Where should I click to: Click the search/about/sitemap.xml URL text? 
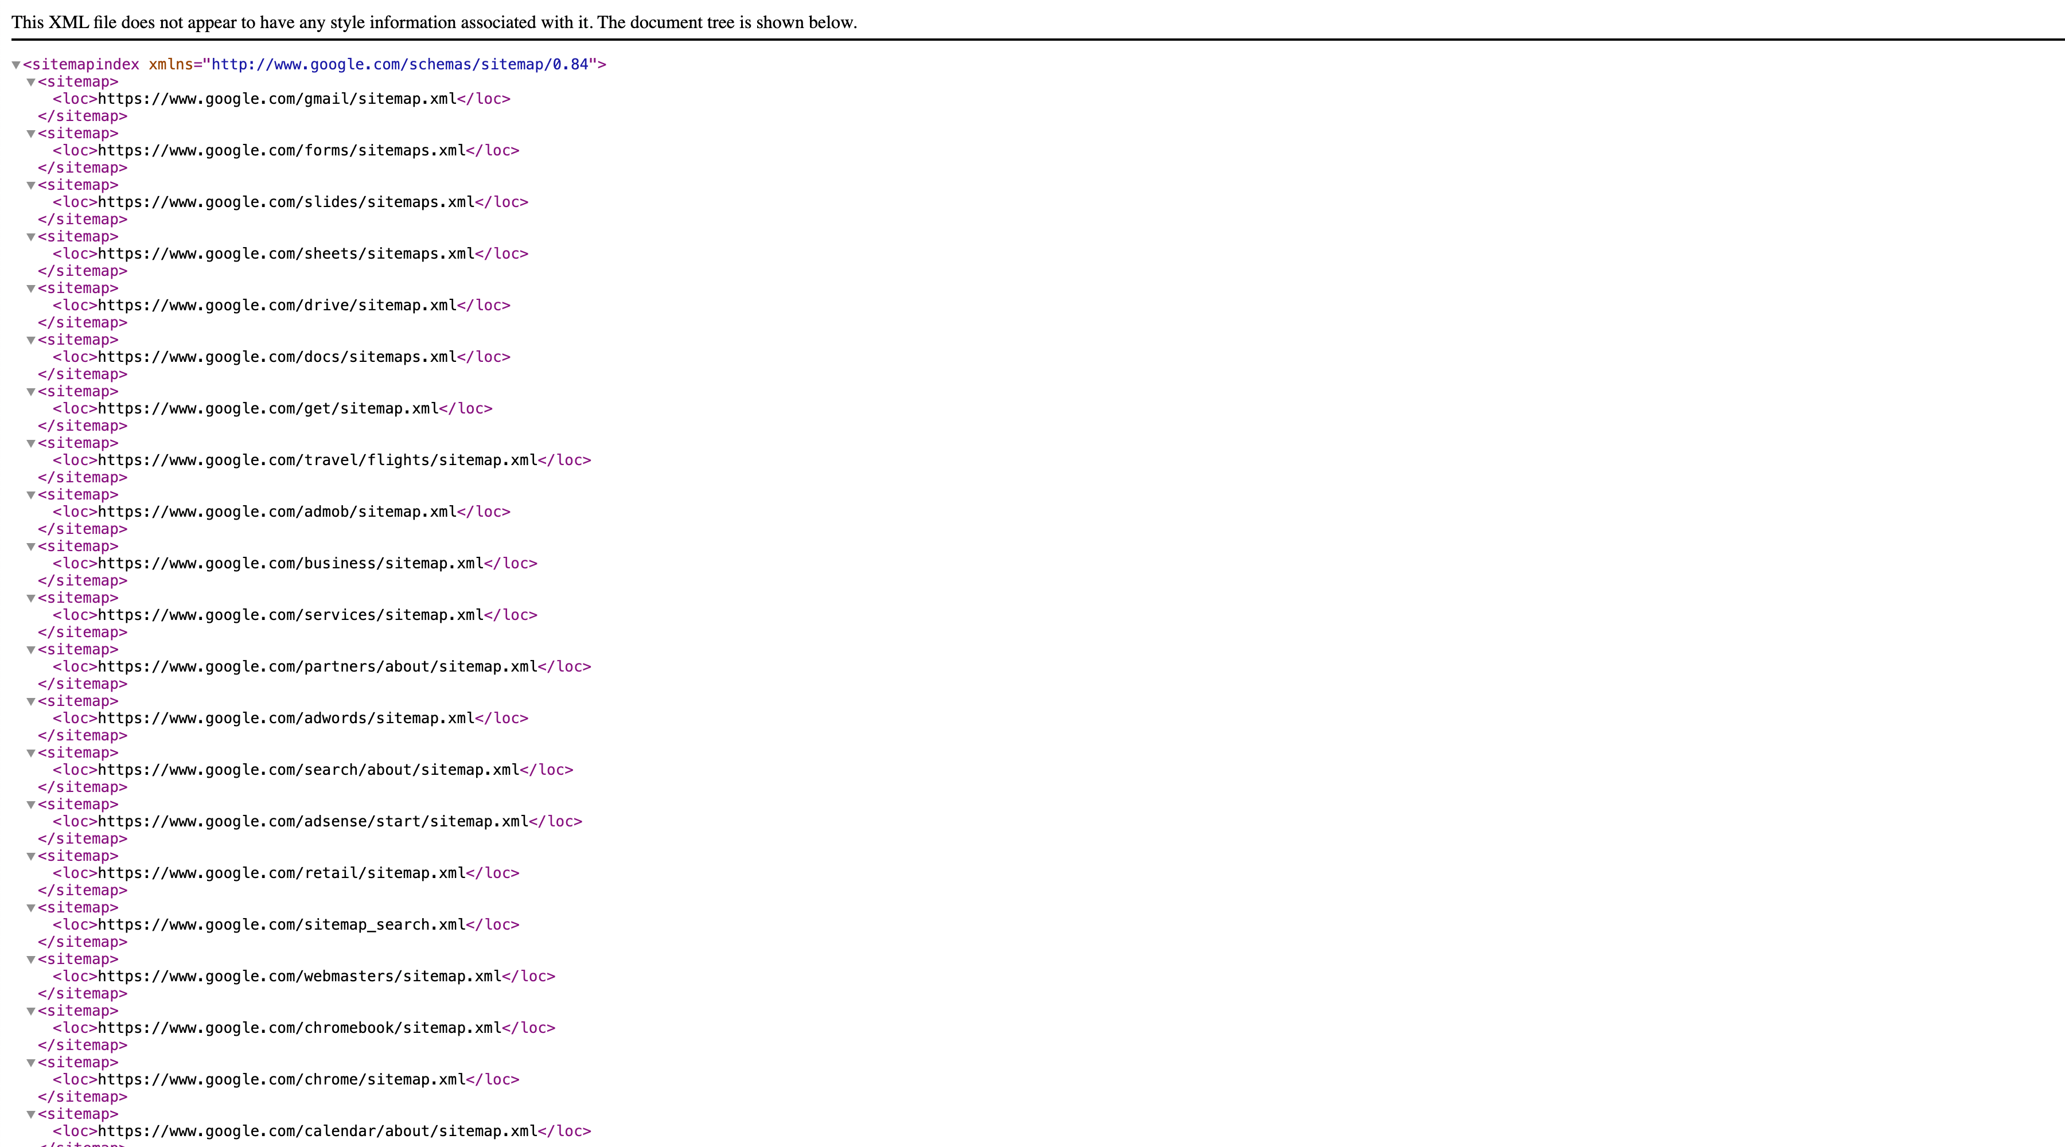click(x=309, y=770)
